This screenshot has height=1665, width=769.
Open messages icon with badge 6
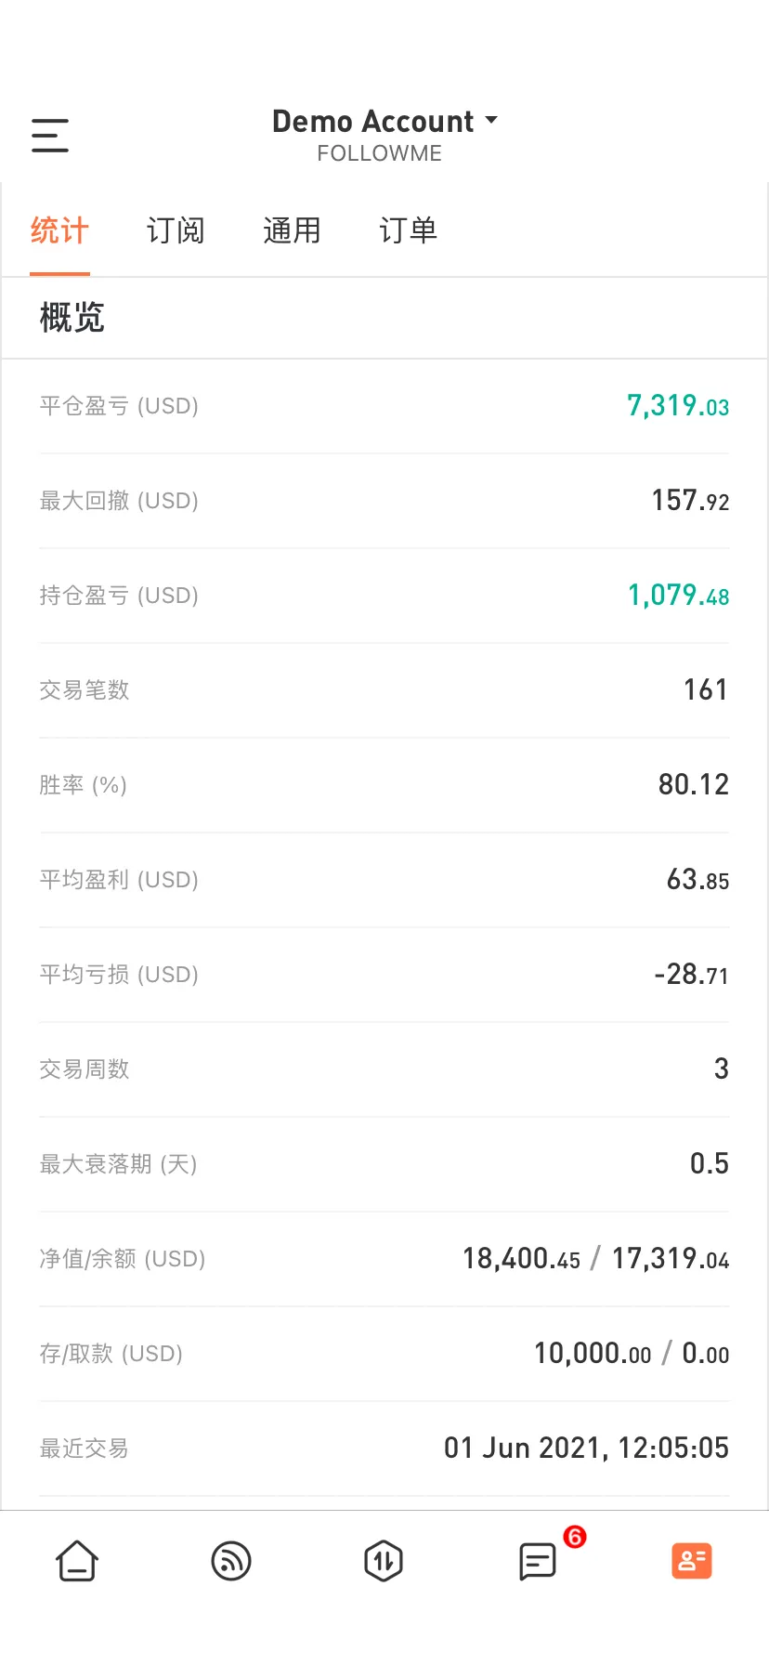point(538,1562)
